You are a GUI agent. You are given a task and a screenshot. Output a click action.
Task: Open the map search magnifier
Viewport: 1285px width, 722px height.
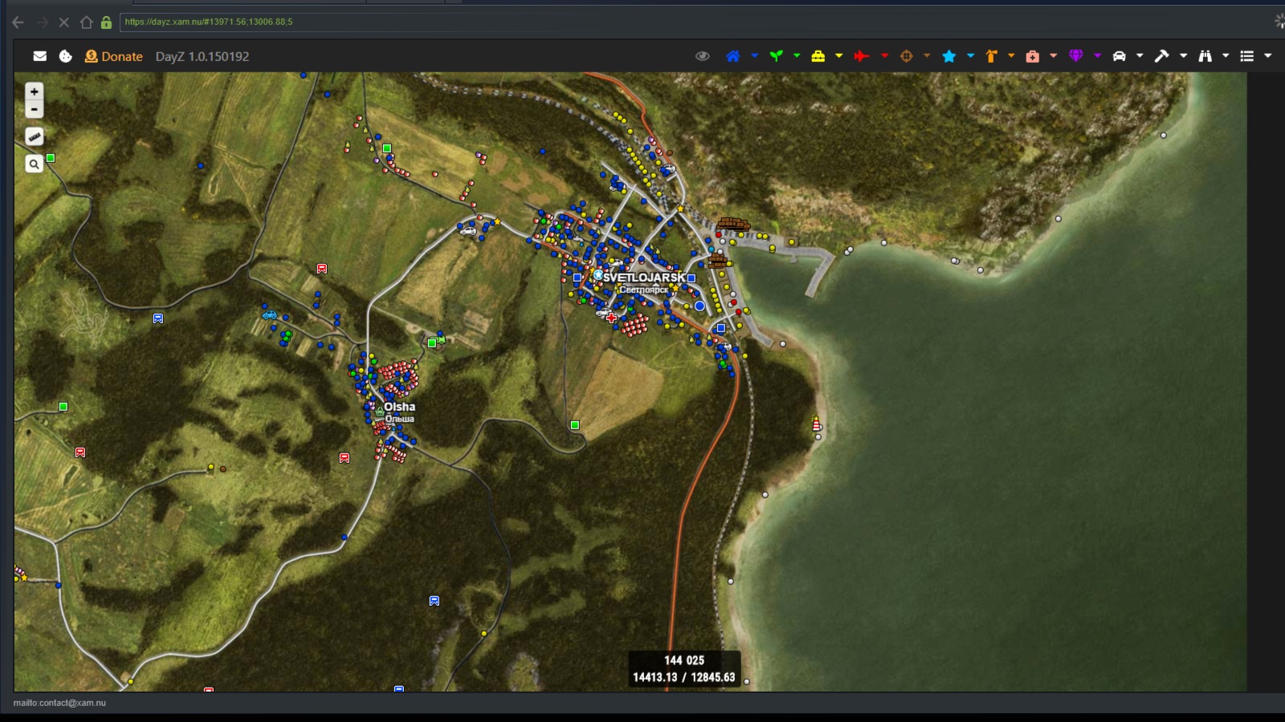(34, 164)
